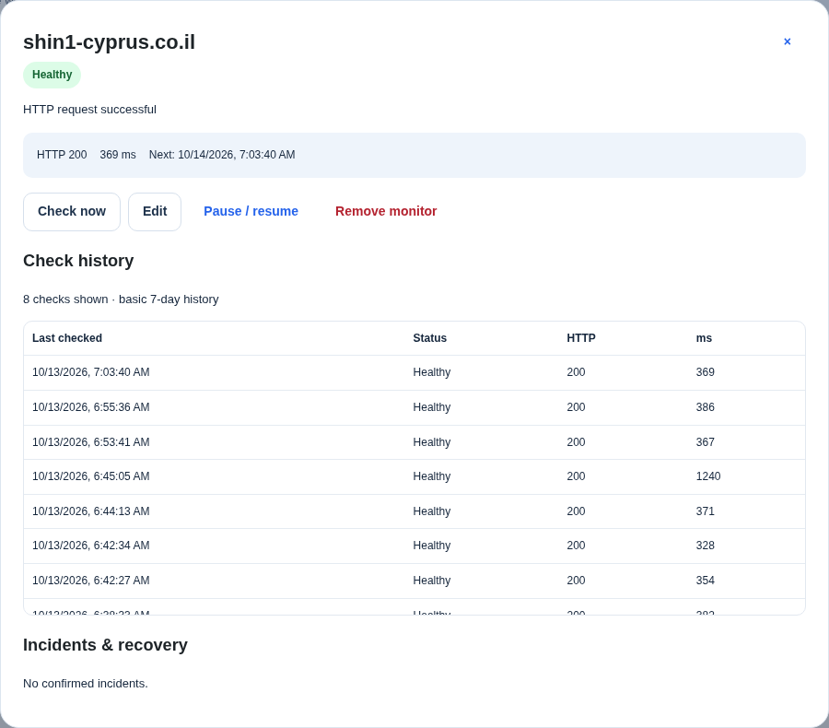
Task: Click HTTP 200 cell in the 6:55:36 AM row
Action: click(x=576, y=407)
